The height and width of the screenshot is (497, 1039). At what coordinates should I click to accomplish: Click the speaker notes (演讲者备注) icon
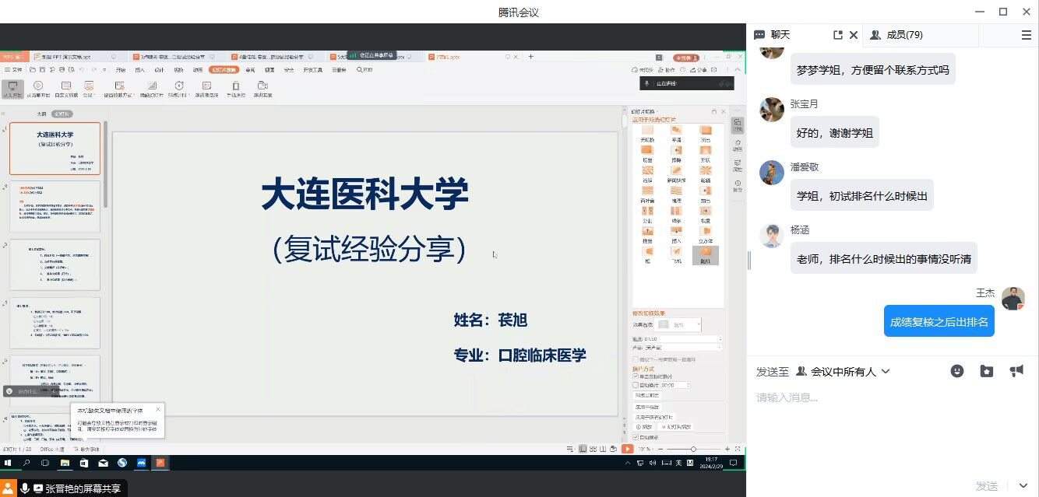click(x=207, y=89)
